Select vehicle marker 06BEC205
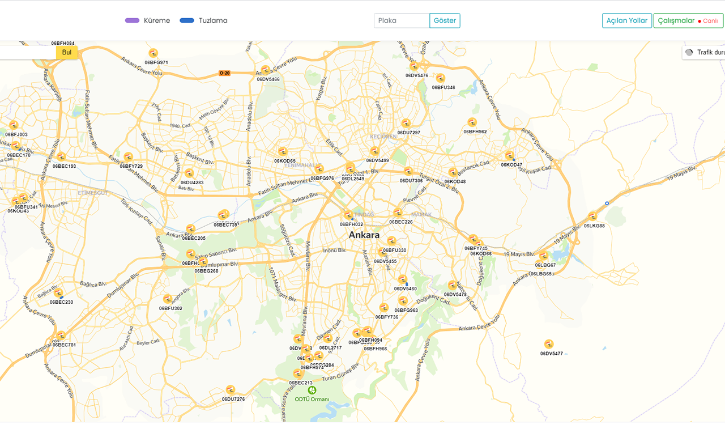Screen dimensions: 725x433 pyautogui.click(x=191, y=229)
